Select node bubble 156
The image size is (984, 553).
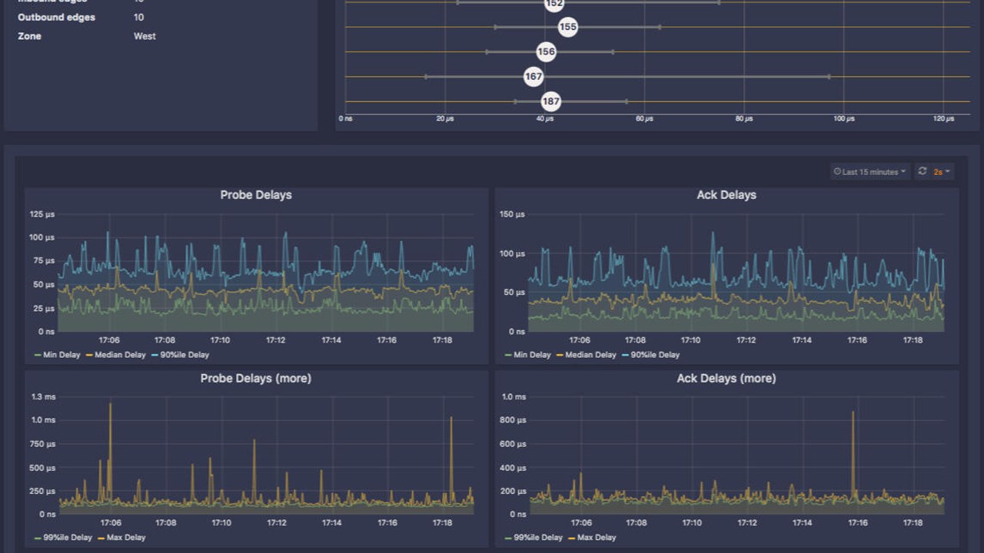click(546, 52)
